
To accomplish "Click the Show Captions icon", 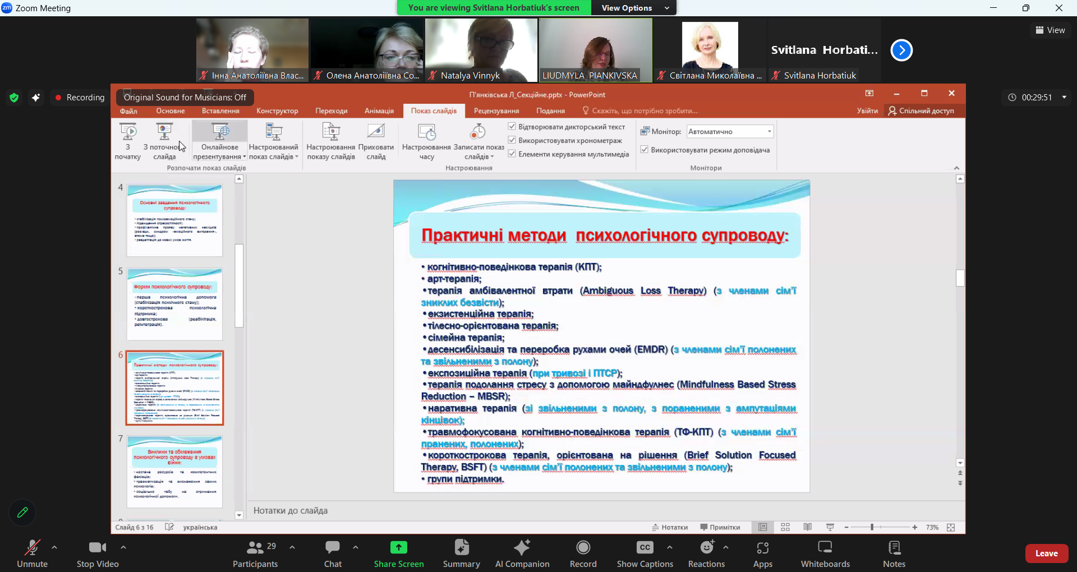I will tap(645, 547).
